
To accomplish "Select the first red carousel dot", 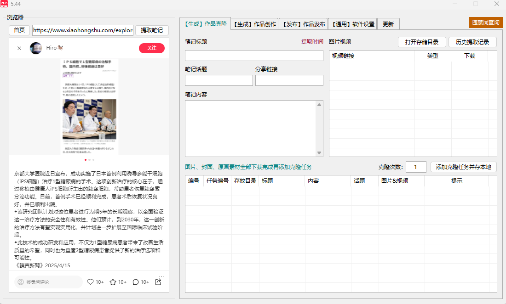I will (x=85, y=159).
